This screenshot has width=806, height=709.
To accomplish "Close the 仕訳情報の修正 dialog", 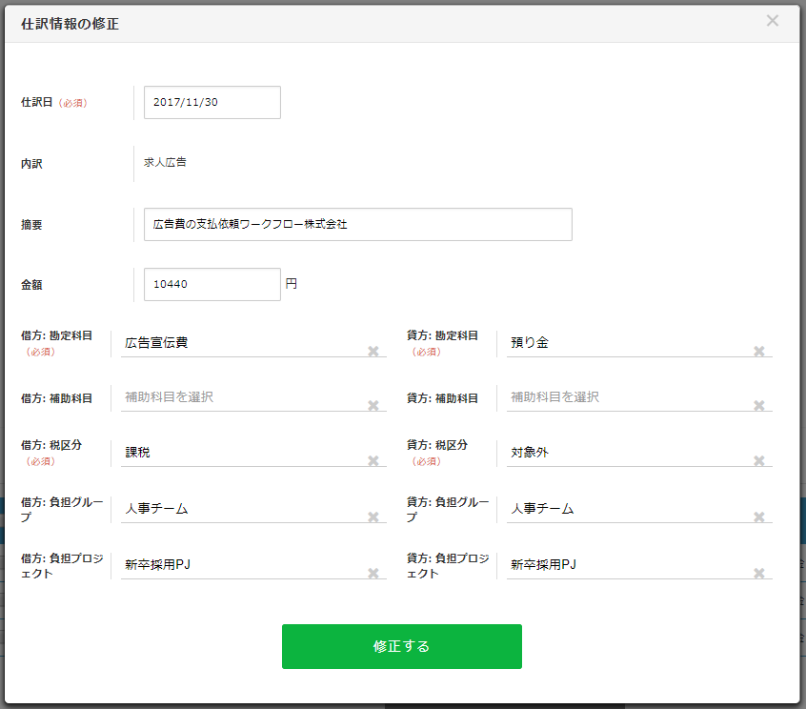I will 773,21.
